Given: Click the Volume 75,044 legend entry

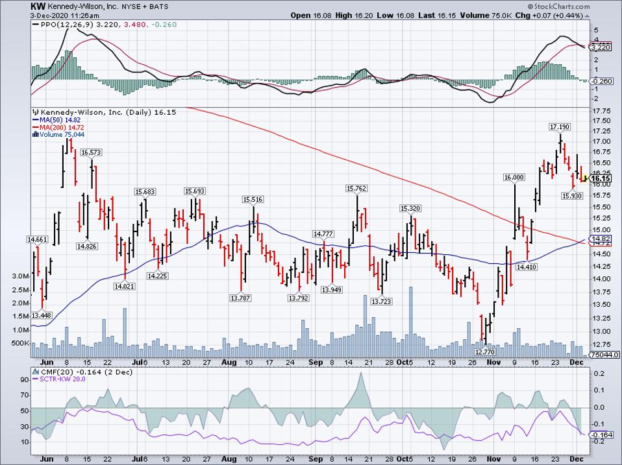Looking at the screenshot, I should point(58,135).
